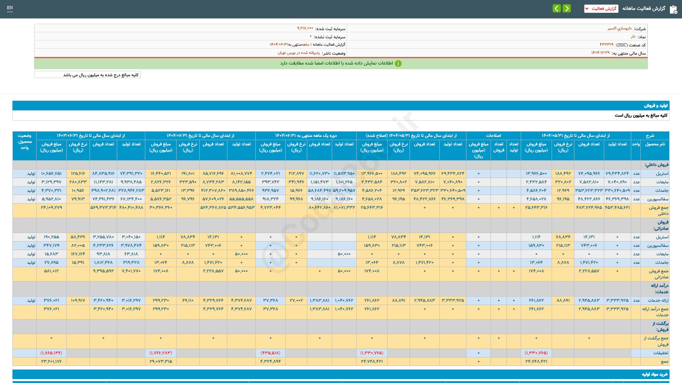Click the green info icon in banner
Screen dimensions: 682x383
point(398,63)
